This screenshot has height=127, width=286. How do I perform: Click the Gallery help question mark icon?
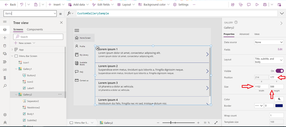[x=236, y=22]
